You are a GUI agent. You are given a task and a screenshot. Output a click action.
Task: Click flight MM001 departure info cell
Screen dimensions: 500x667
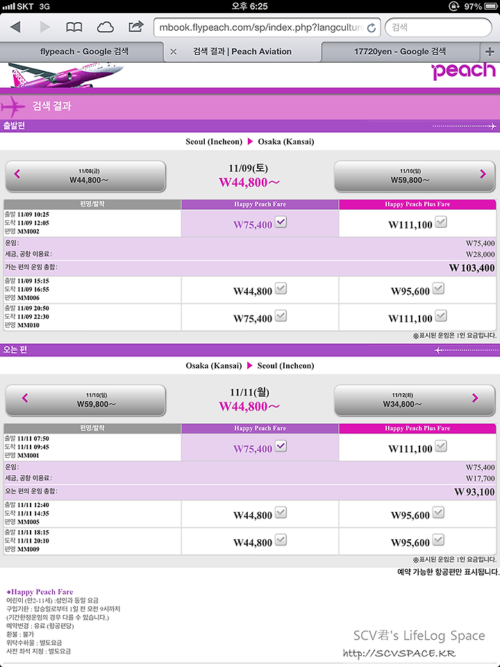coord(92,447)
